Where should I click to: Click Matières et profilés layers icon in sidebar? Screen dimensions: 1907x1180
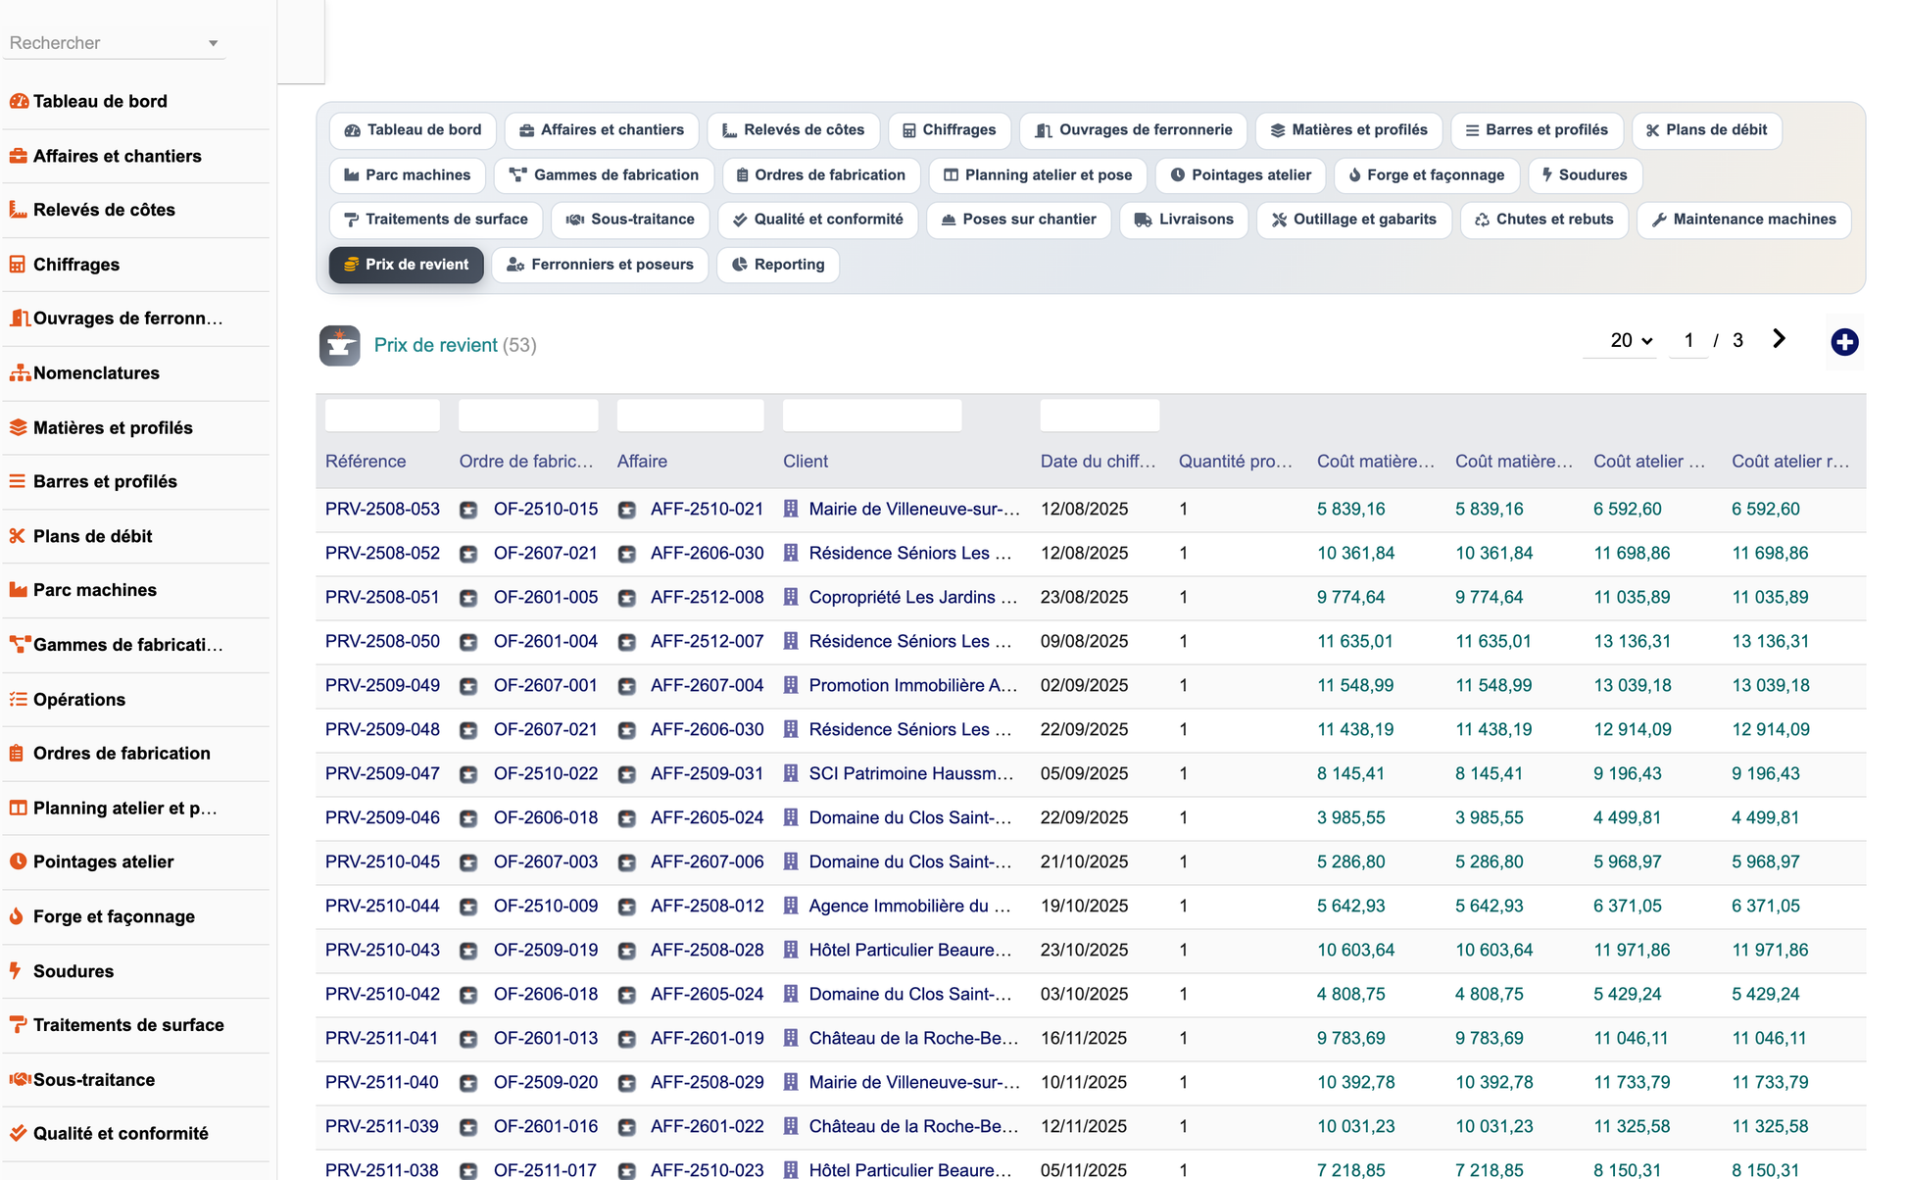point(19,427)
